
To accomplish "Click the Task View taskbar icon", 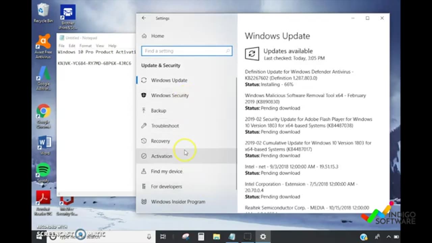I will (x=163, y=237).
